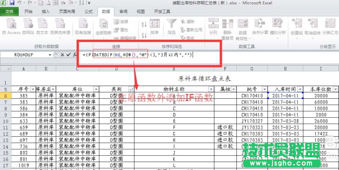339x170 pixels.
Task: Click 分列 text to columns icon
Action: (x=213, y=26)
